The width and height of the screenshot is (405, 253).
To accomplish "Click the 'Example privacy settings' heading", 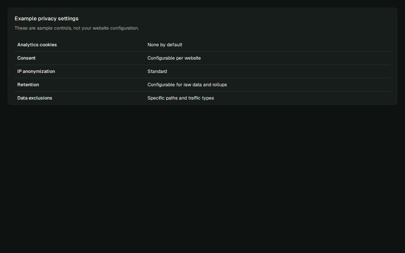I will point(47,19).
